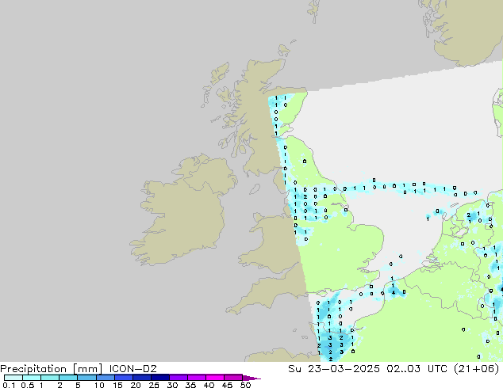Choose the 25–30 mm navy legend swatch
This screenshot has width=503, height=388.
click(160, 378)
